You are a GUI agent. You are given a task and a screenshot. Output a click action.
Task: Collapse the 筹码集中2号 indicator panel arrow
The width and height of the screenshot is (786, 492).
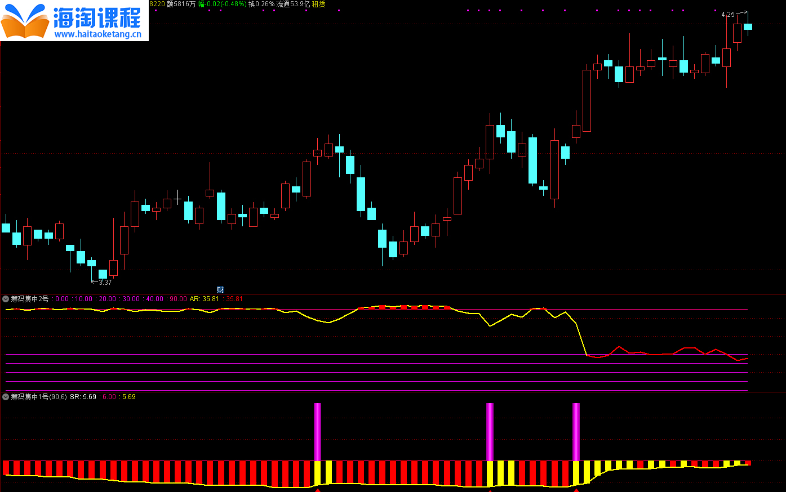coord(6,299)
